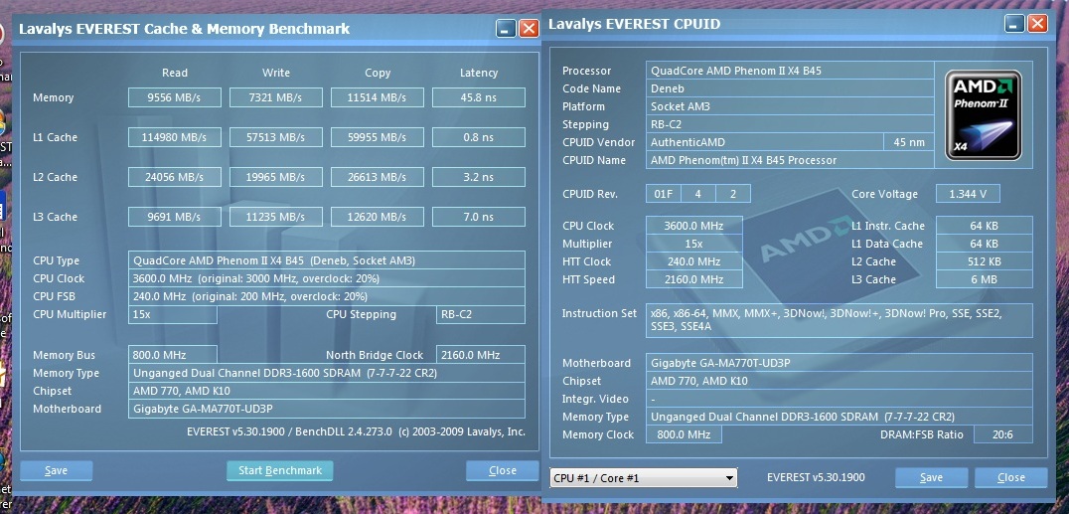The height and width of the screenshot is (514, 1069).
Task: Select L2 Cache Read 24056 MB/s value
Action: click(x=175, y=177)
